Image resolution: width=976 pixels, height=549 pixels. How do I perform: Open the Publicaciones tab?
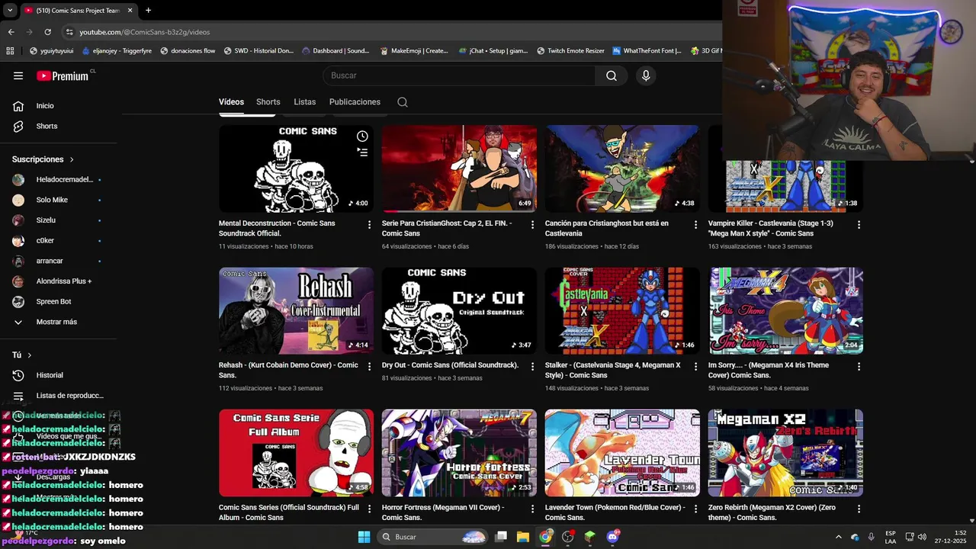(x=355, y=102)
